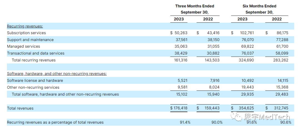300x130 pixels.
Task: Click the 91.4% percentage value
Action: (x=185, y=122)
